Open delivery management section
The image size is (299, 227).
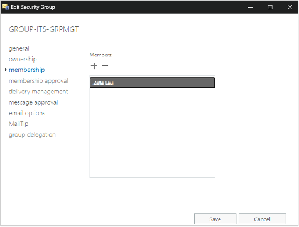(x=38, y=92)
